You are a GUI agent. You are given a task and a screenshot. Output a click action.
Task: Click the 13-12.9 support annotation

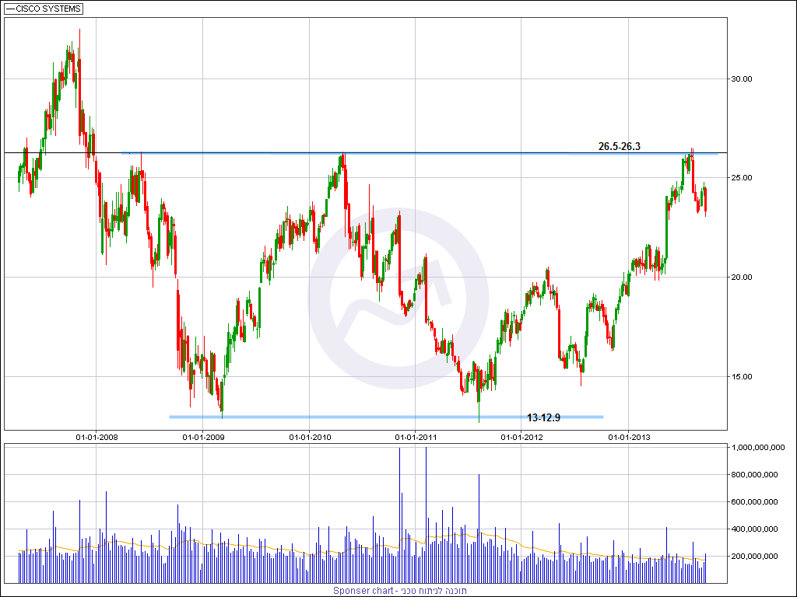[x=543, y=417]
